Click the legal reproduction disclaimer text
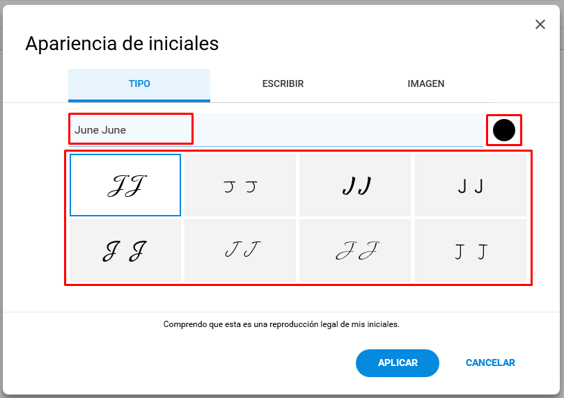 281,324
